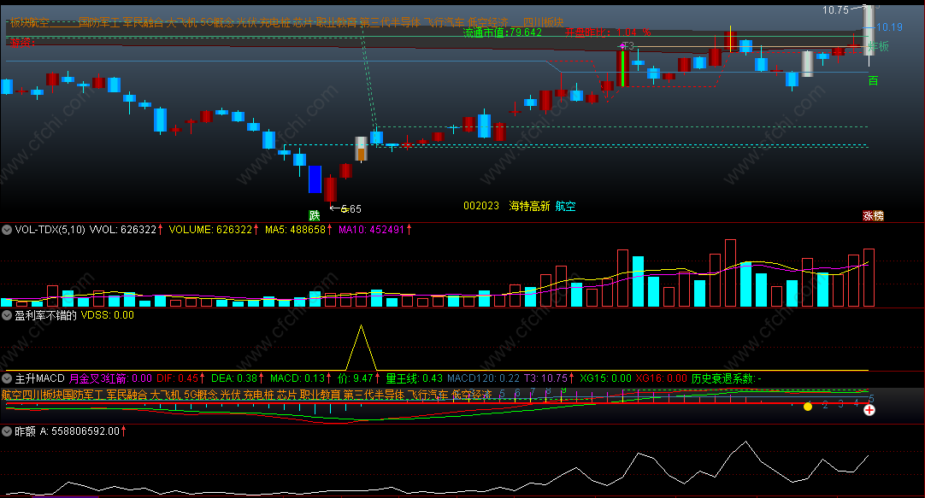Click the 飞行汽车 text in the MACD sector line
The image size is (925, 498).
428,395
